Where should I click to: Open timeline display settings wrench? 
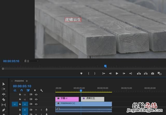pyautogui.click(x=41, y=90)
